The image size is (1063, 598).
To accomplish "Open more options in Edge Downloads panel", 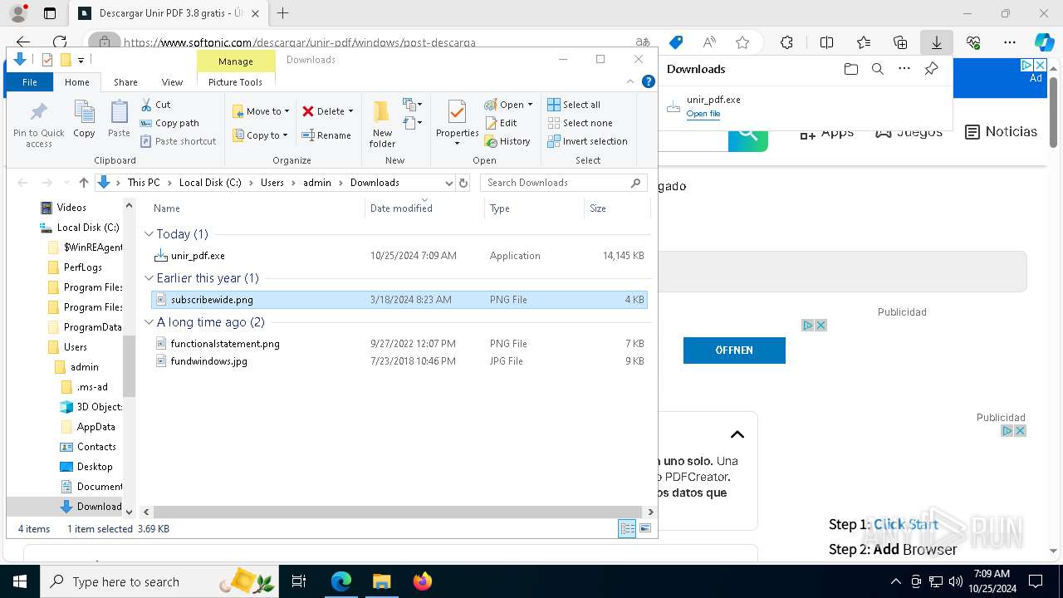I will click(904, 69).
